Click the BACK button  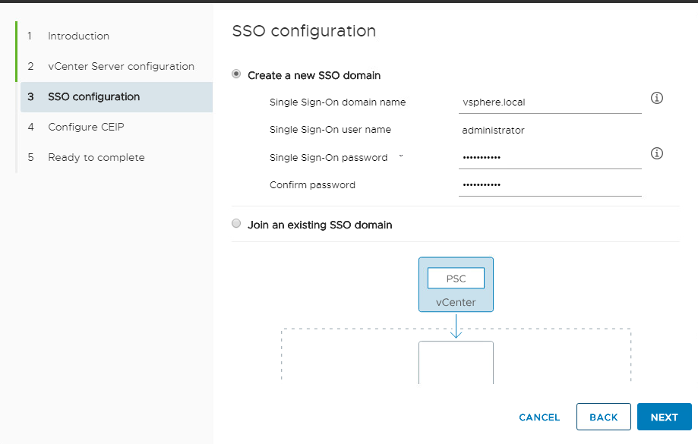(x=604, y=417)
